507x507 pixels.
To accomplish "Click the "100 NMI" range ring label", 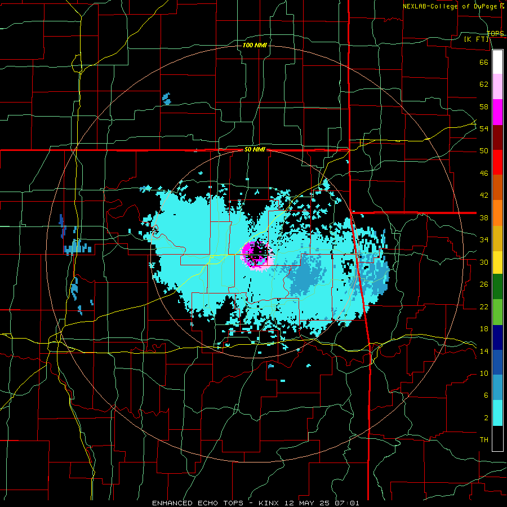I will coord(255,45).
